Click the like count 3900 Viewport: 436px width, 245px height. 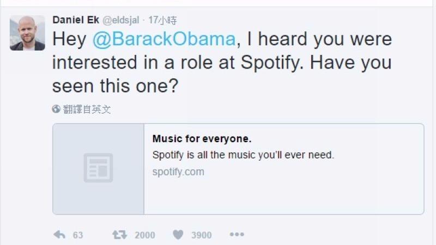(x=201, y=235)
